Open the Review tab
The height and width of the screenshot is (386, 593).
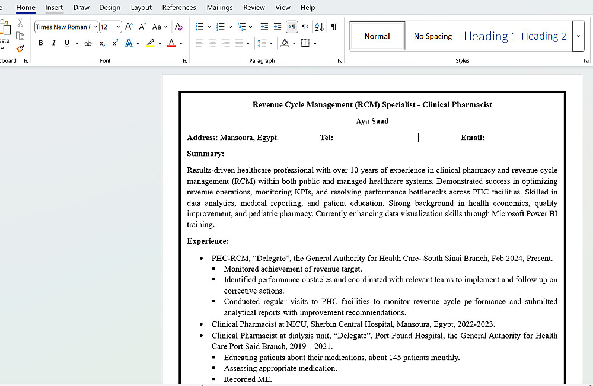[x=254, y=7]
